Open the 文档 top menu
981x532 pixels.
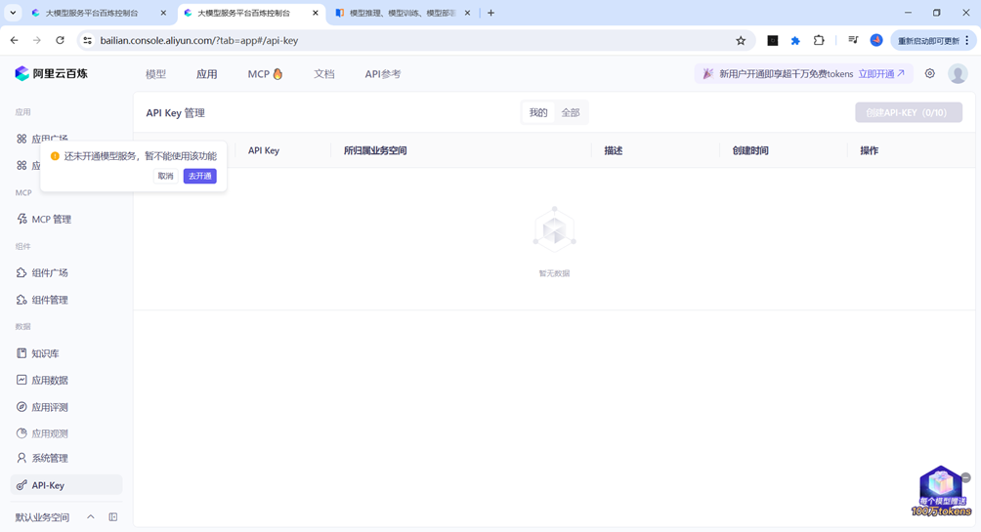click(324, 74)
